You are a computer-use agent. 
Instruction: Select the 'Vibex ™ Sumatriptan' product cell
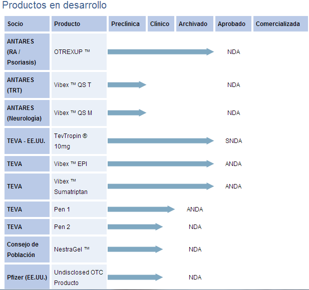click(x=79, y=186)
